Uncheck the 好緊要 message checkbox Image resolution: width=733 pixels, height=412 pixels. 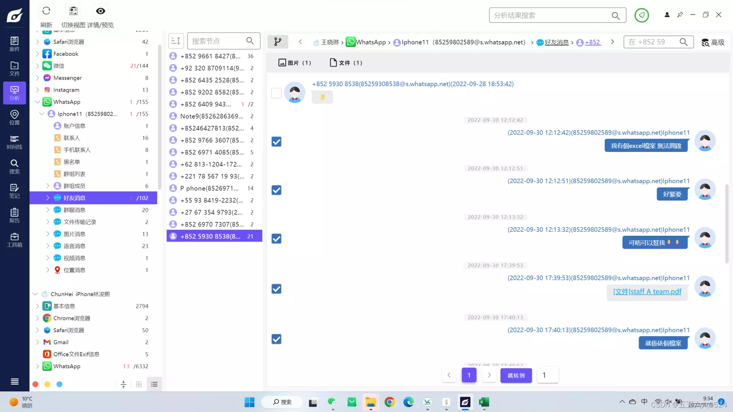point(276,190)
